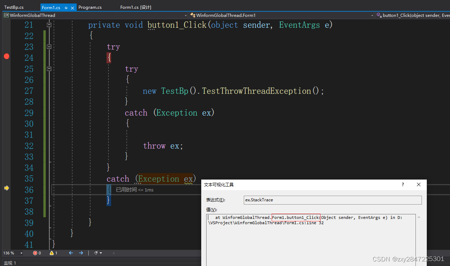
Task: Click the Exception type on line 29
Action: click(x=177, y=113)
